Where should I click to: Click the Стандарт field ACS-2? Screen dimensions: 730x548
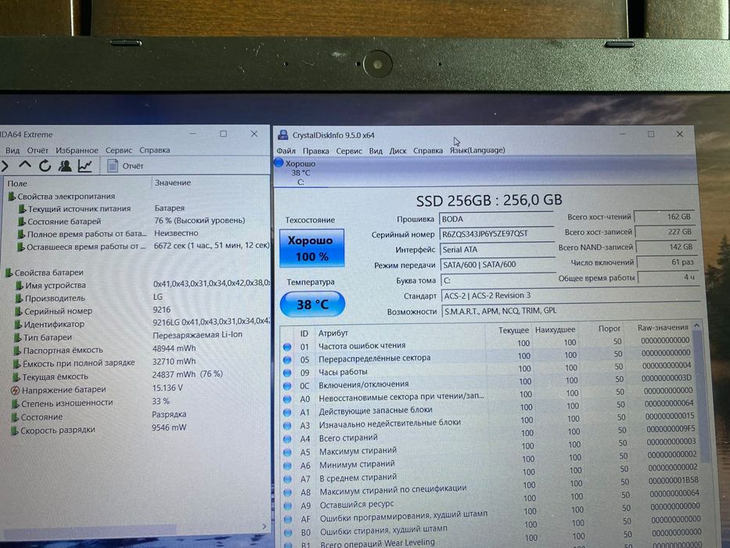point(570,295)
